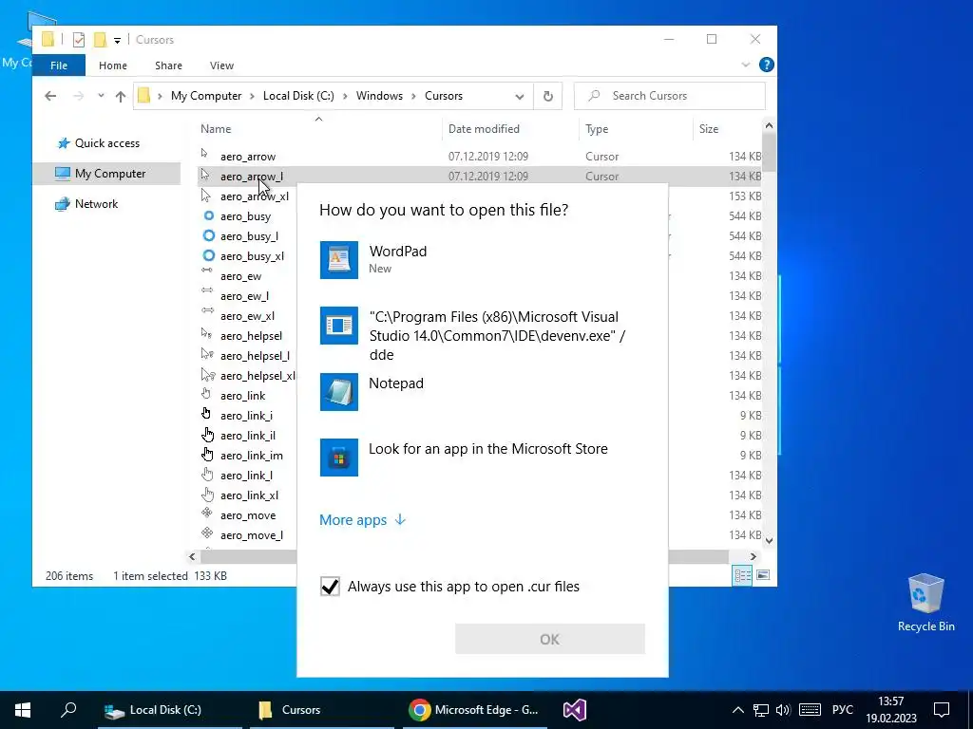The width and height of the screenshot is (973, 729).
Task: Switch to details view layout icon
Action: click(x=742, y=575)
